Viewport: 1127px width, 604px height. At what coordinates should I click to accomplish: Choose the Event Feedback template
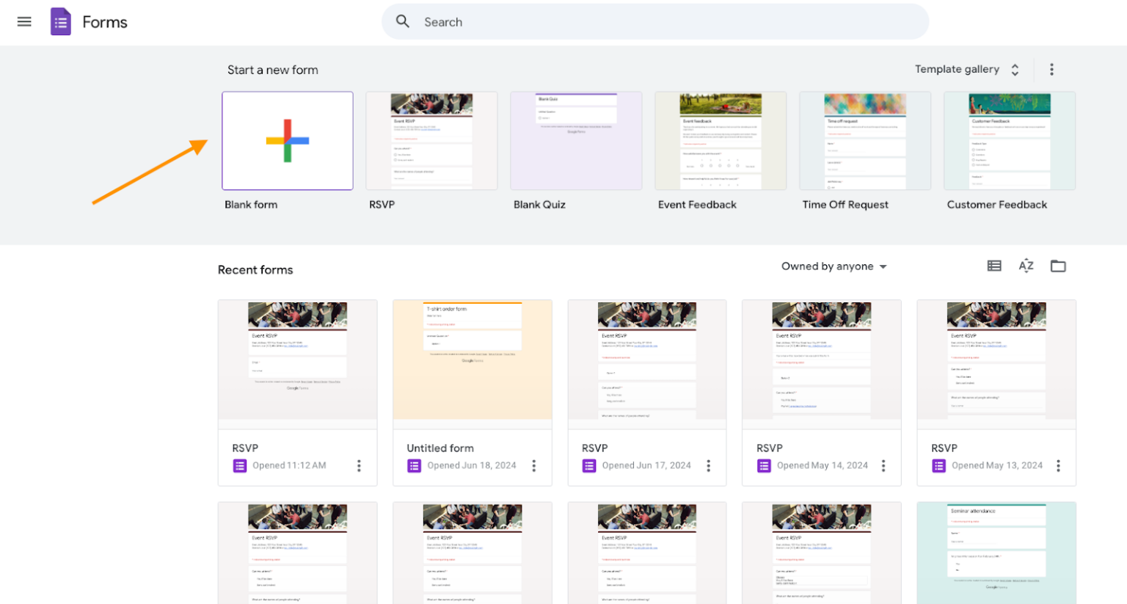721,141
